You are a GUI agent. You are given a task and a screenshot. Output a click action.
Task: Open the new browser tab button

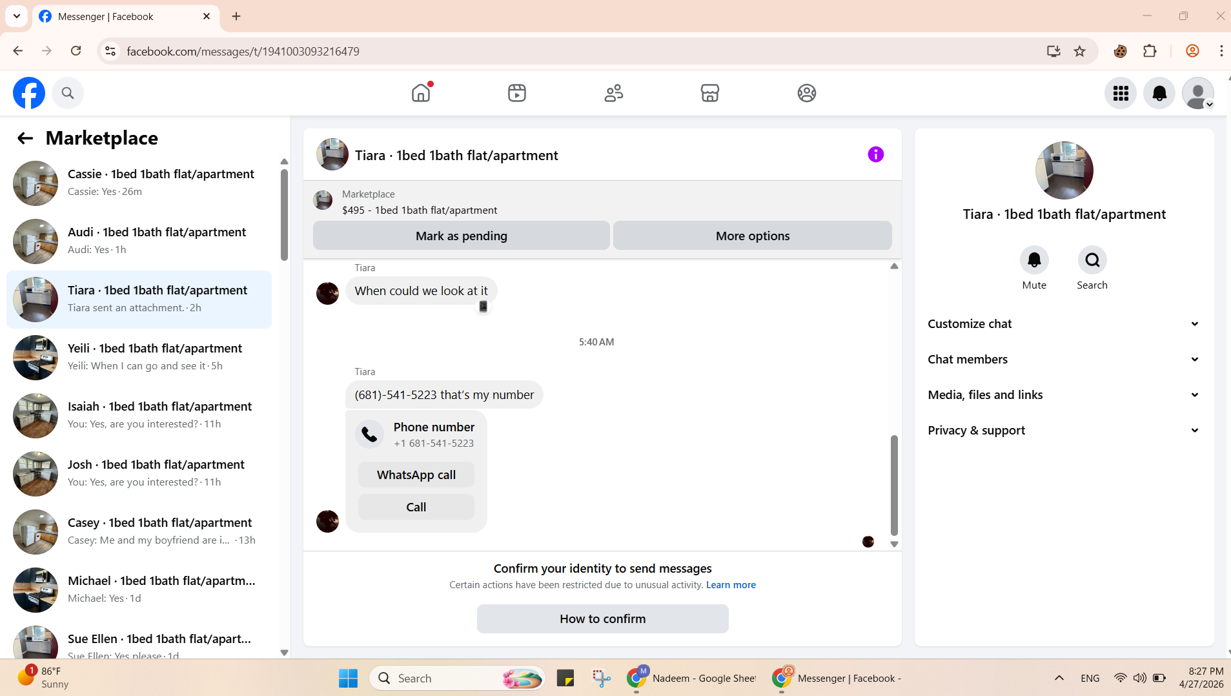(236, 16)
